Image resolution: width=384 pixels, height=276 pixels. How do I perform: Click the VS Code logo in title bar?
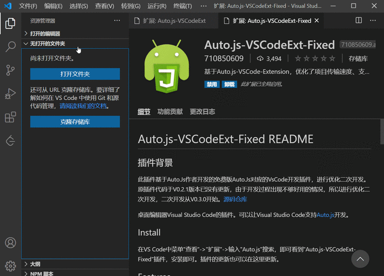click(8, 6)
